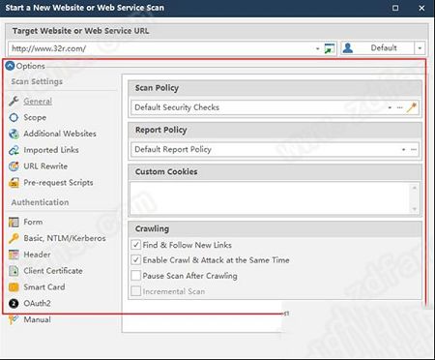Switch to Scope settings
The height and width of the screenshot is (360, 435).
click(35, 117)
